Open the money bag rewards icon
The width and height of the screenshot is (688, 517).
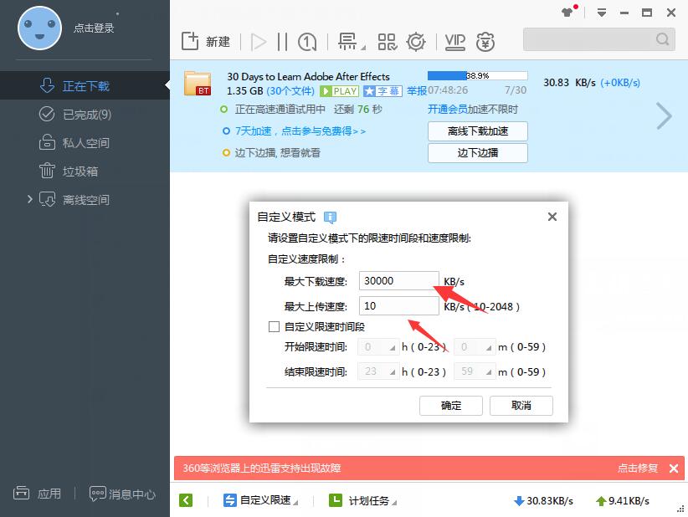485,42
